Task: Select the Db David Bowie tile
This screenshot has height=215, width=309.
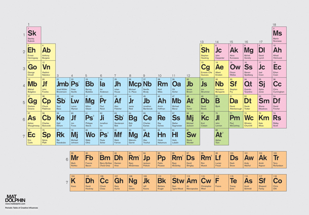Action: pos(205,104)
